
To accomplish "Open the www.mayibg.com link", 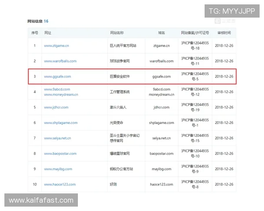I will (58, 169).
